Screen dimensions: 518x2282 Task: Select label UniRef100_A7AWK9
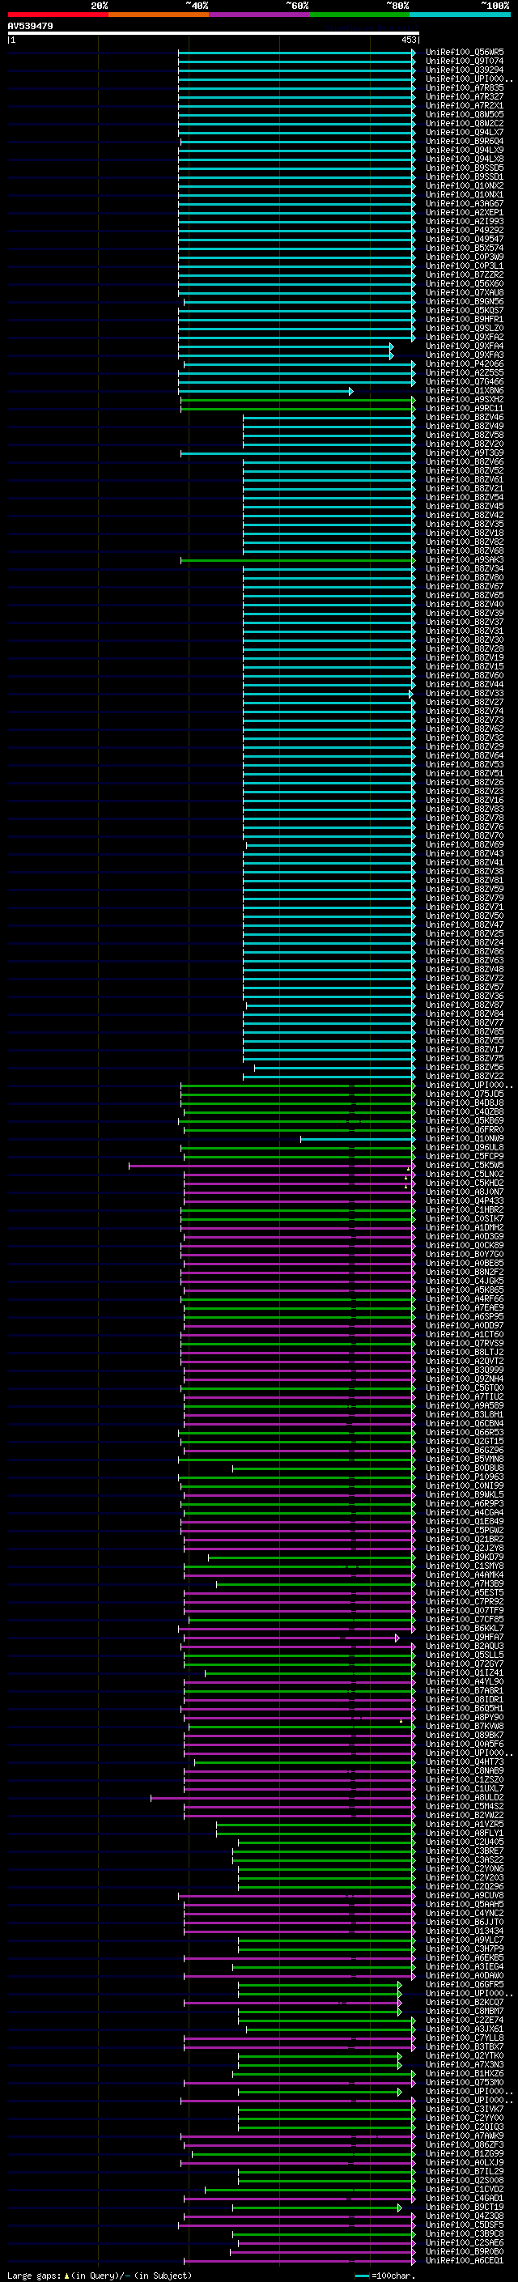click(x=465, y=2135)
